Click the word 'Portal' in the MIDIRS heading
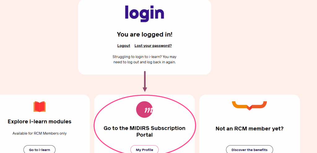The width and height of the screenshot is (317, 153). (144, 135)
